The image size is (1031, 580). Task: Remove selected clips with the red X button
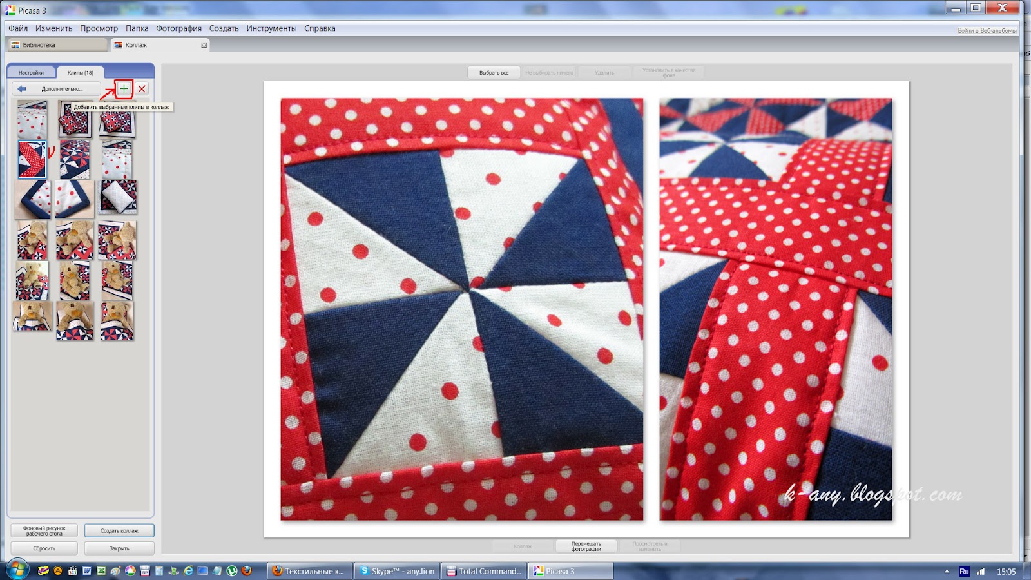click(x=142, y=89)
